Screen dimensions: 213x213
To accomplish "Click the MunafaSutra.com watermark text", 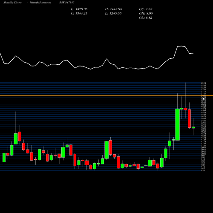I will pyautogui.click(x=40, y=3).
